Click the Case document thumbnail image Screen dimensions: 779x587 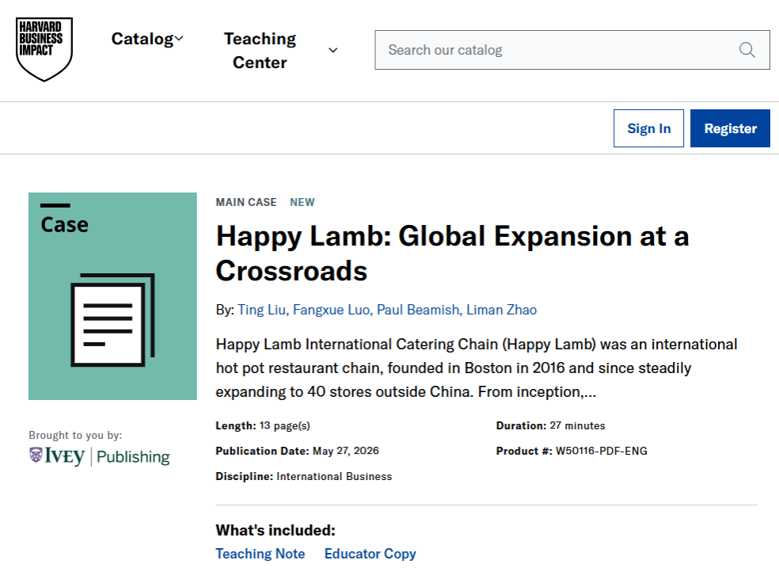(x=112, y=296)
